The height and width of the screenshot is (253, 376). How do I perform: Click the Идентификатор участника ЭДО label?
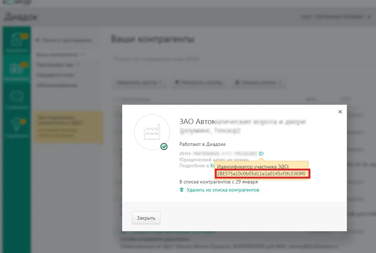pyautogui.click(x=253, y=167)
